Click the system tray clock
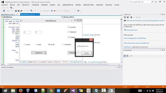Screen dimensions: 166x93 coord(160,91)
